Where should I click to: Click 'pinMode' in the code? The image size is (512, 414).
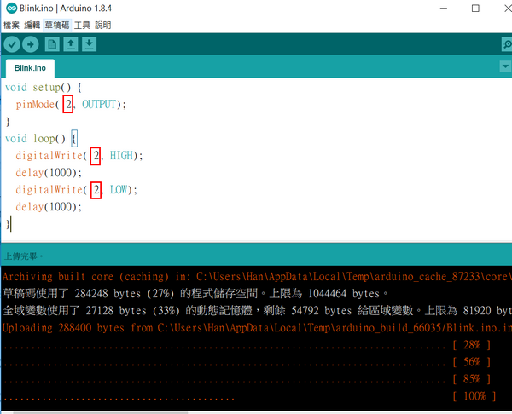click(35, 104)
